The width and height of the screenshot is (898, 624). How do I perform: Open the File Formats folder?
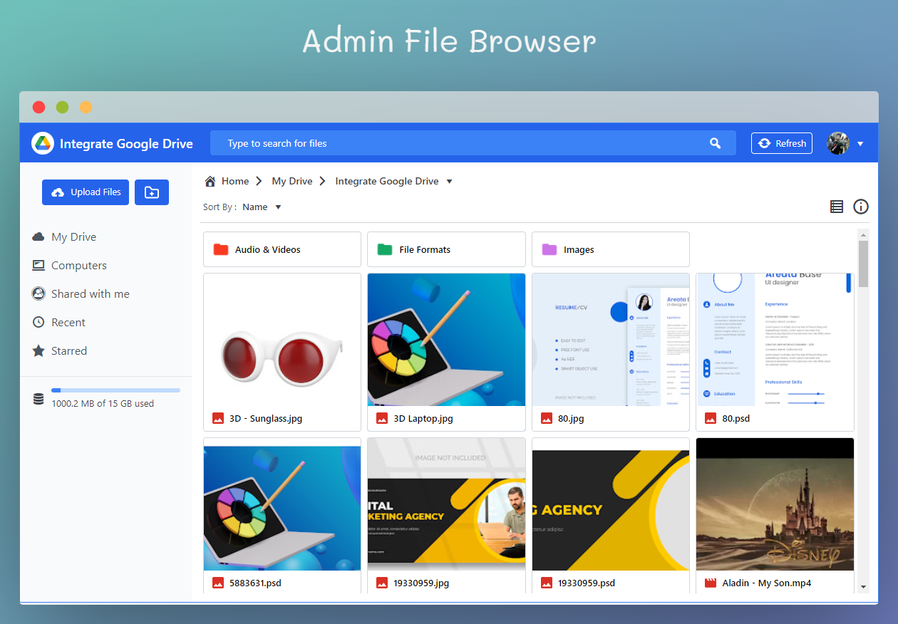point(446,249)
